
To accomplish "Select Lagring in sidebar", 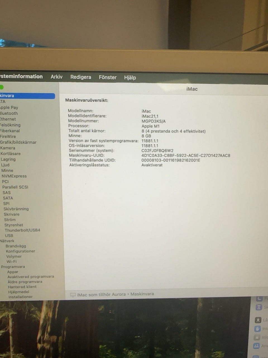I will coord(8,159).
